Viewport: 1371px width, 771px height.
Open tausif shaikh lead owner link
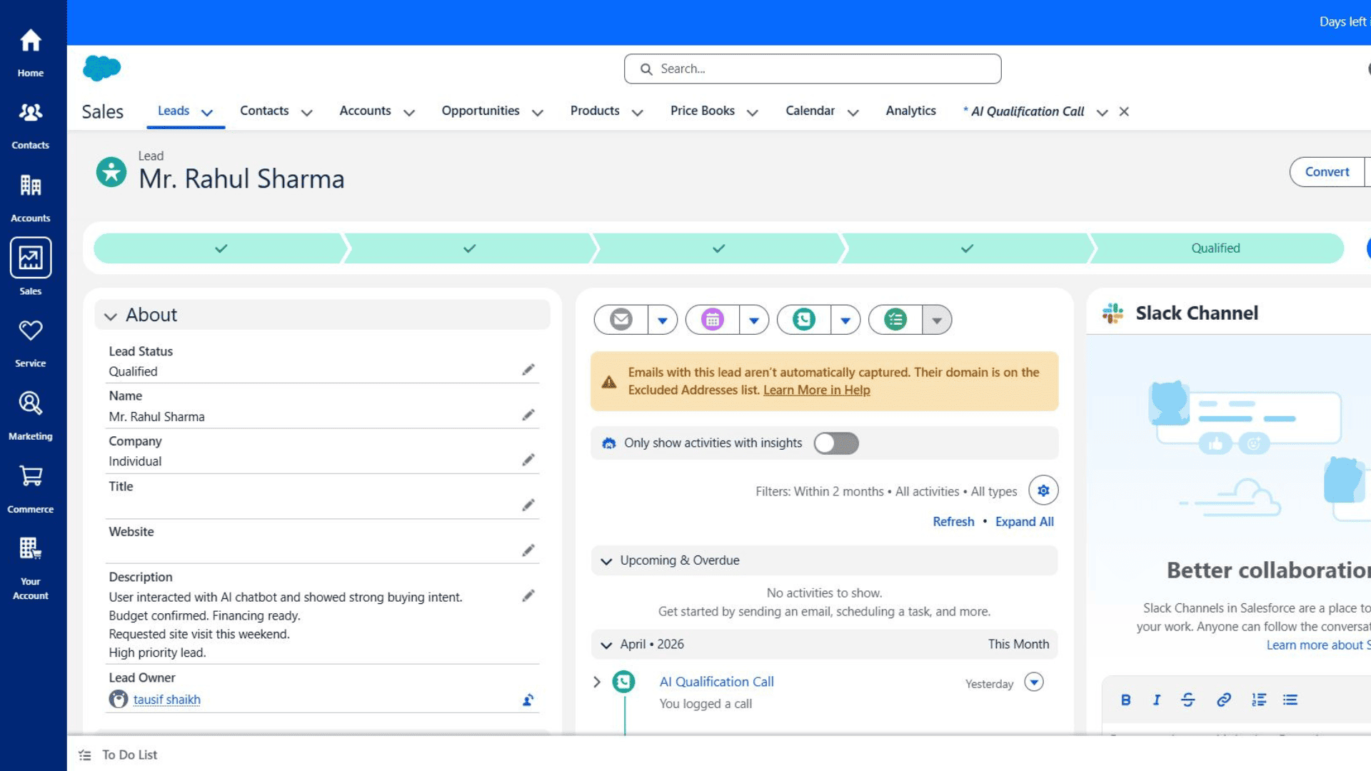(x=166, y=700)
